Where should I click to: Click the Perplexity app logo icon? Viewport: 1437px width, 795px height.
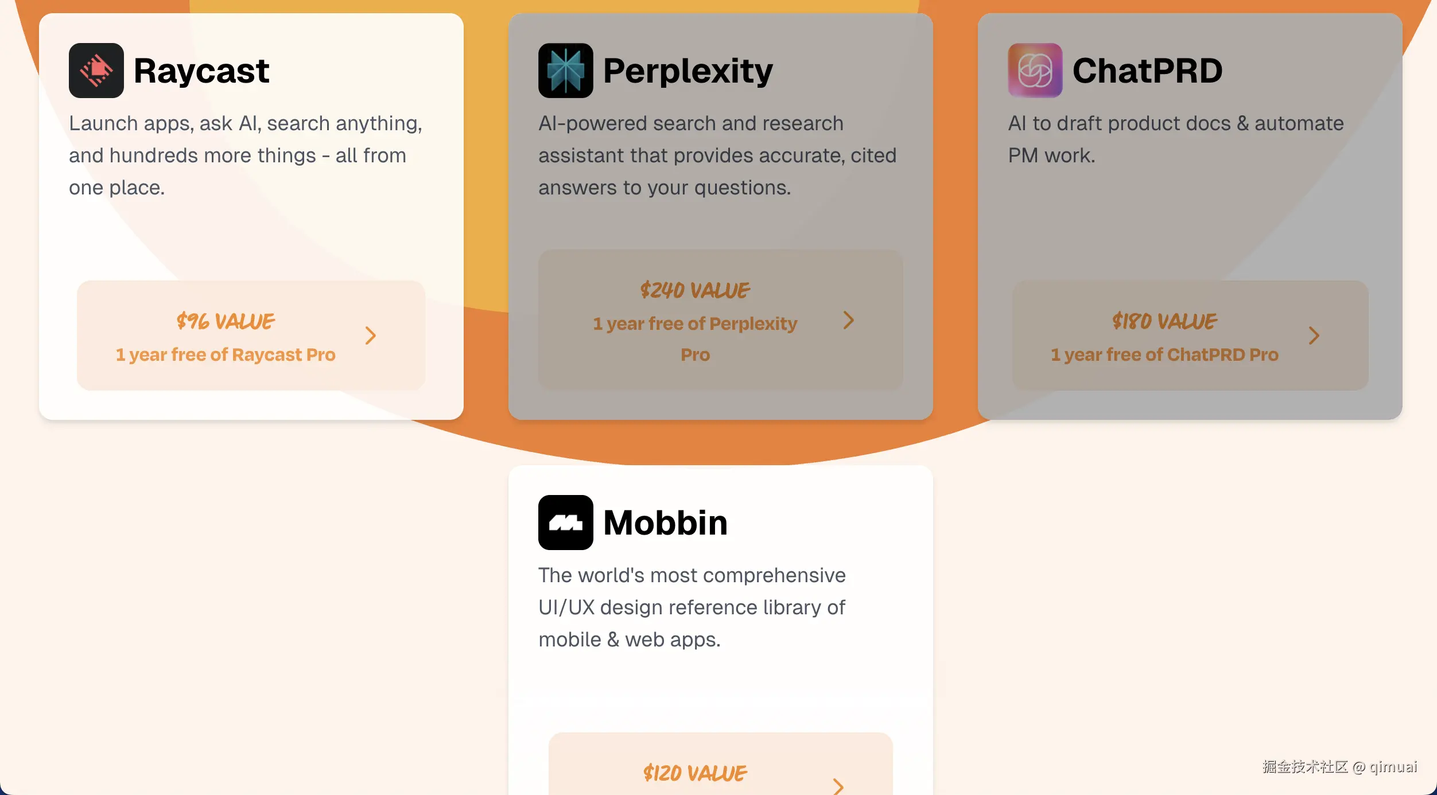pyautogui.click(x=565, y=71)
